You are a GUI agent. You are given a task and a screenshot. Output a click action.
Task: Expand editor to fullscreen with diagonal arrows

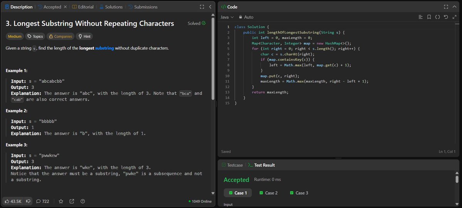click(x=454, y=17)
